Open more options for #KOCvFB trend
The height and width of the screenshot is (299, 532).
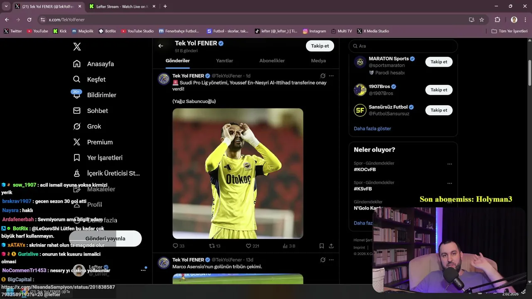pyautogui.click(x=450, y=164)
